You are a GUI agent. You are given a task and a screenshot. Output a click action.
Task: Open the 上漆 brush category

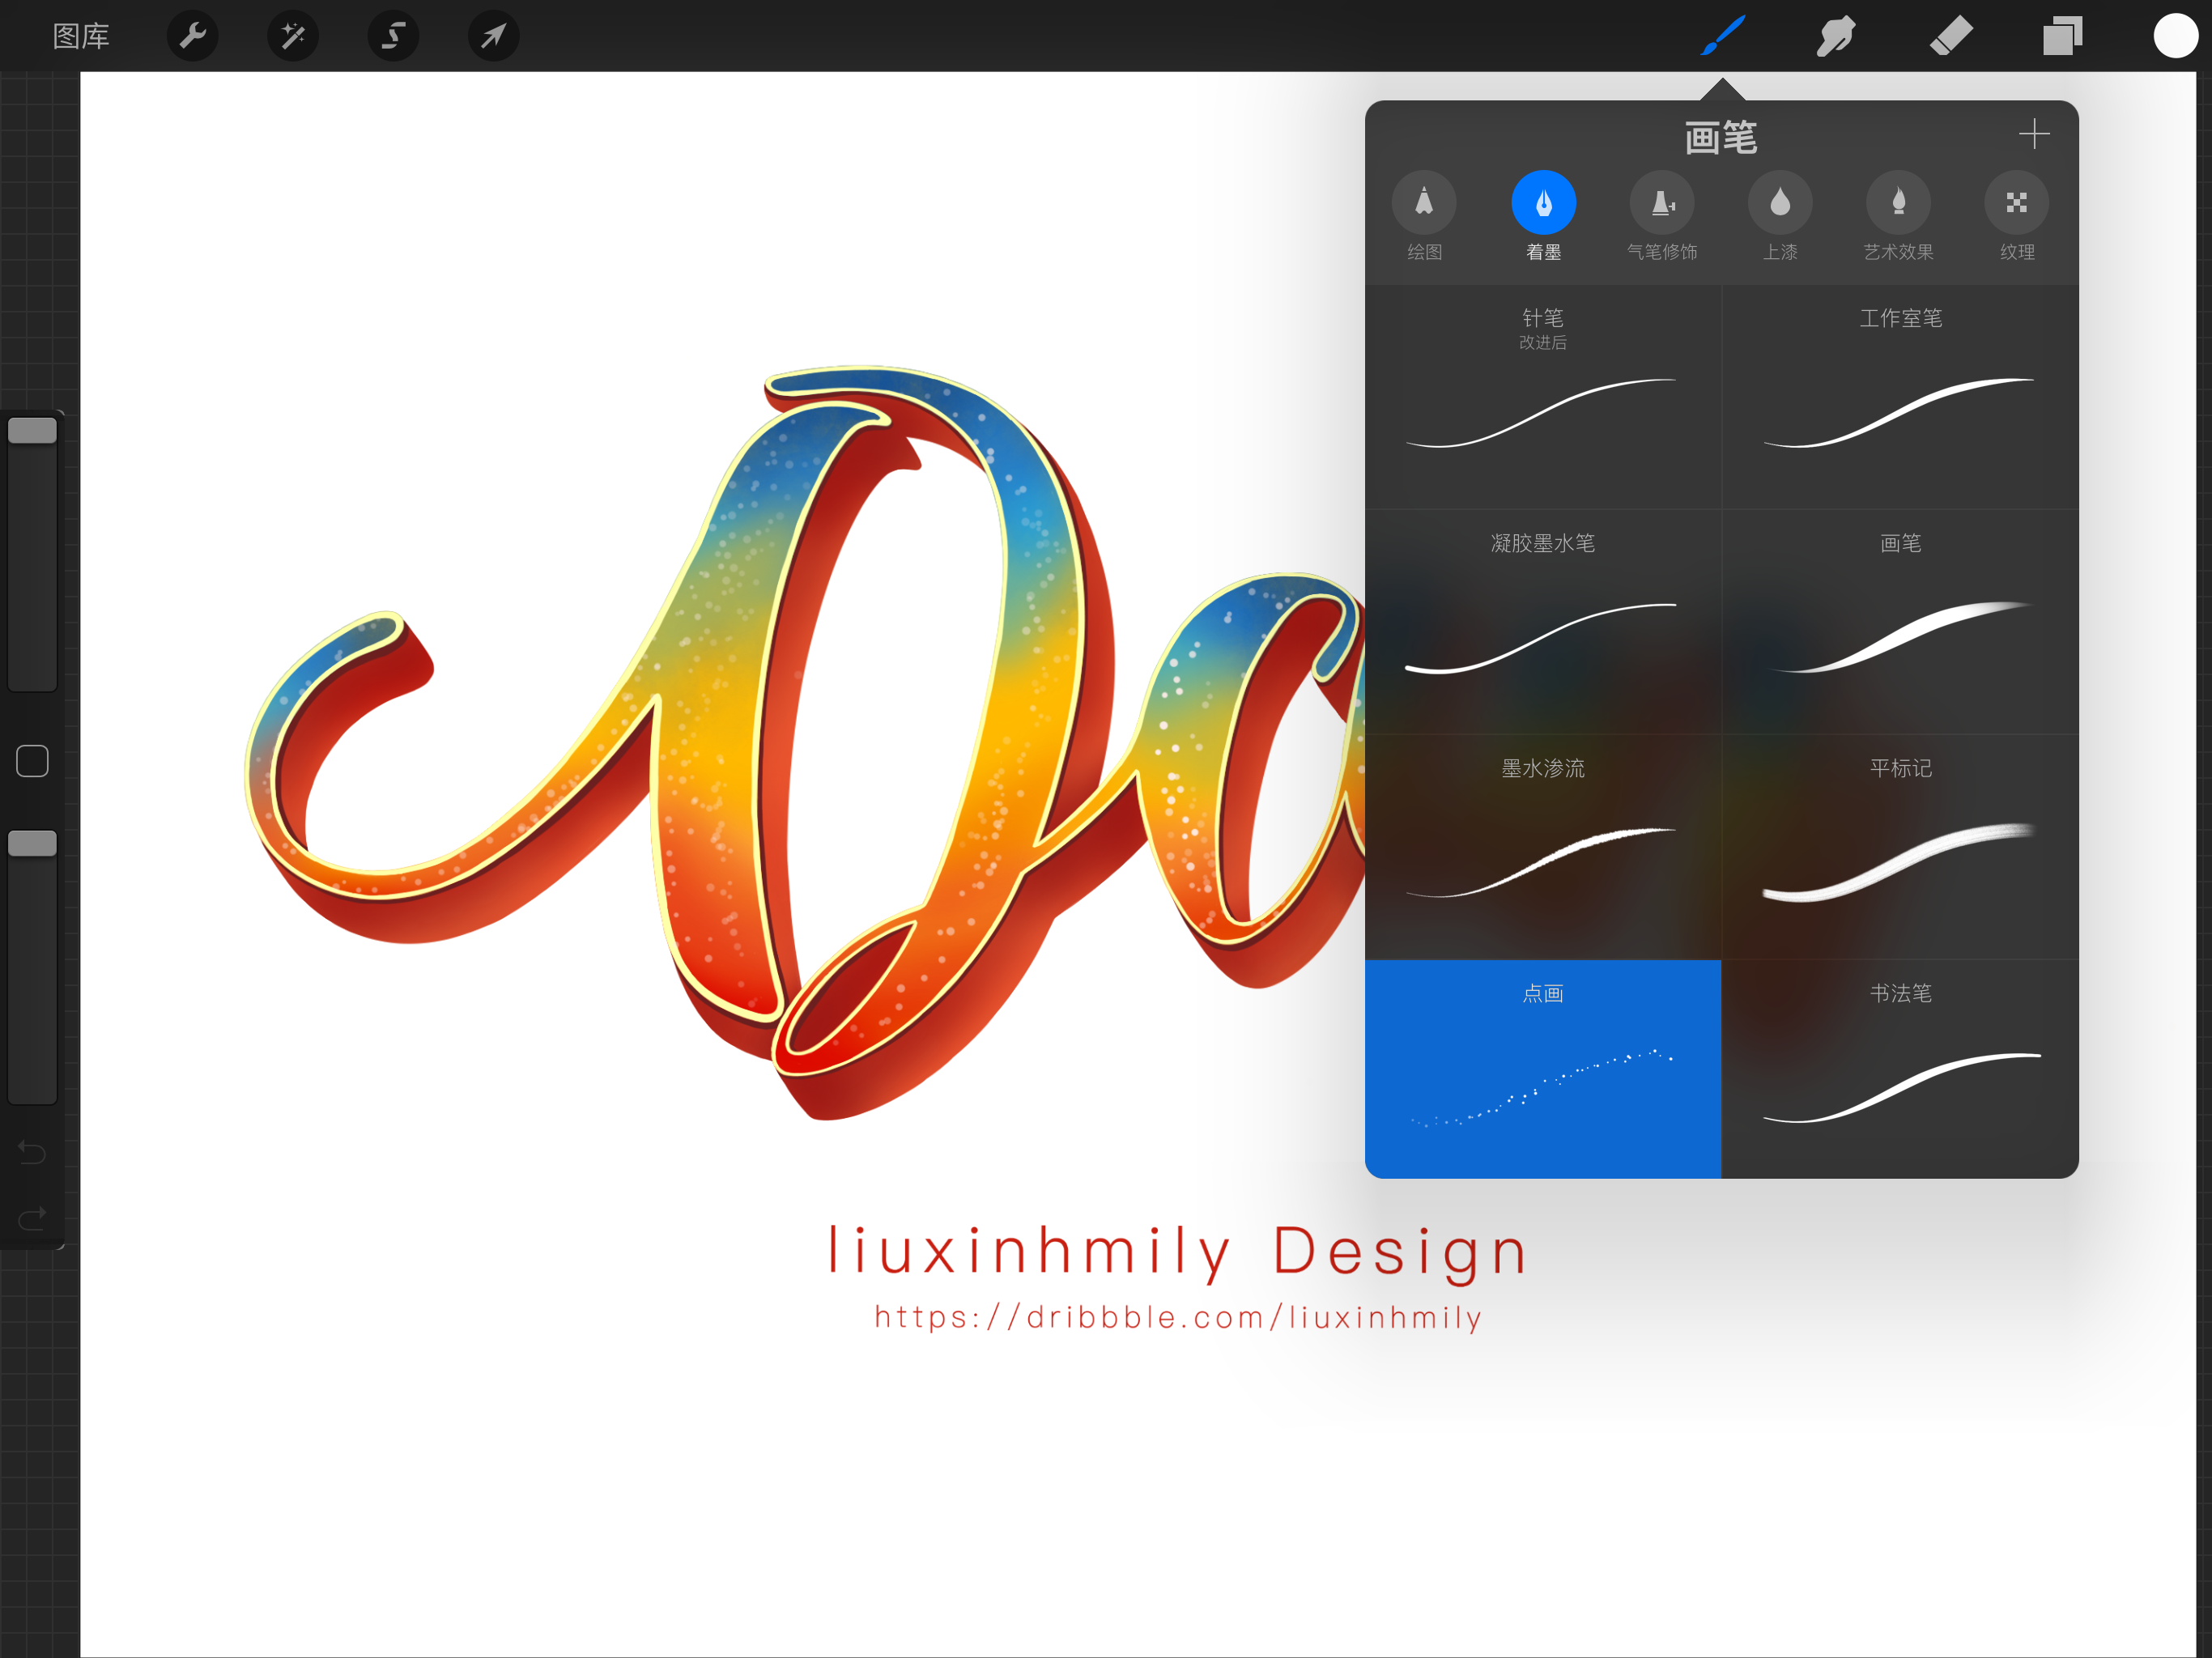pos(1780,217)
